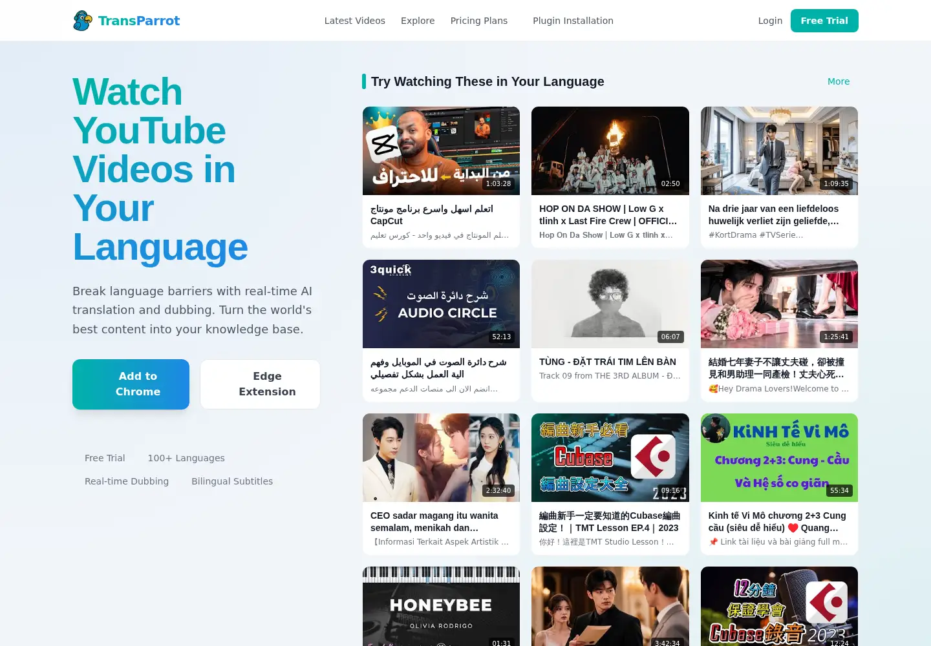Open the 12:24 Cubase recording thumbnail
This screenshot has width=931, height=646.
(779, 606)
